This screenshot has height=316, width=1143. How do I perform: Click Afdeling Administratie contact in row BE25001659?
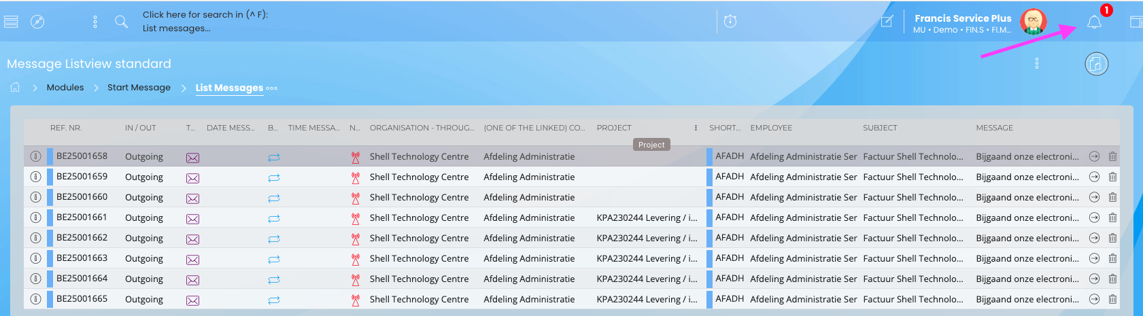pos(529,177)
